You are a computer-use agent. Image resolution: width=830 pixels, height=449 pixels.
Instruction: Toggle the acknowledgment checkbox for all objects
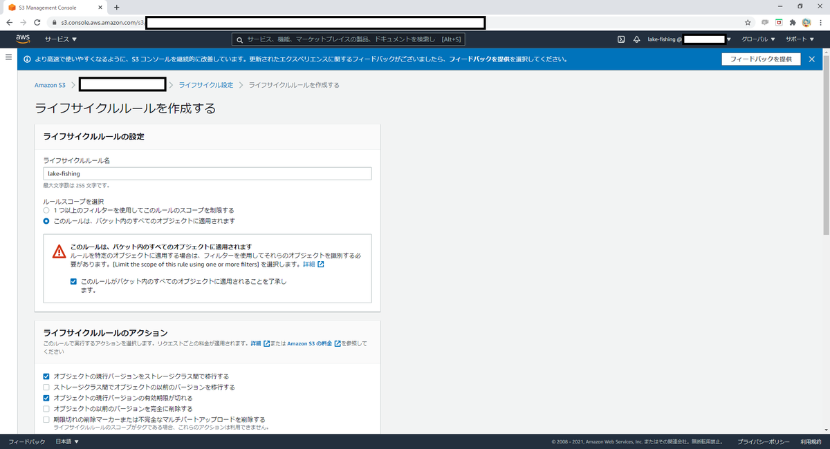[74, 282]
